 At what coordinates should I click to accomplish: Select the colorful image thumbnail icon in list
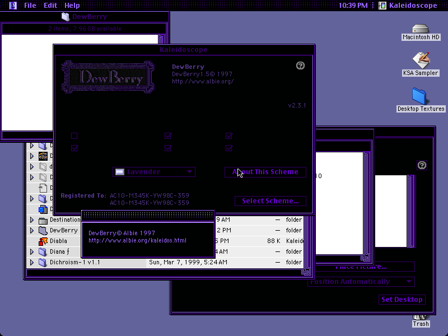(43, 156)
